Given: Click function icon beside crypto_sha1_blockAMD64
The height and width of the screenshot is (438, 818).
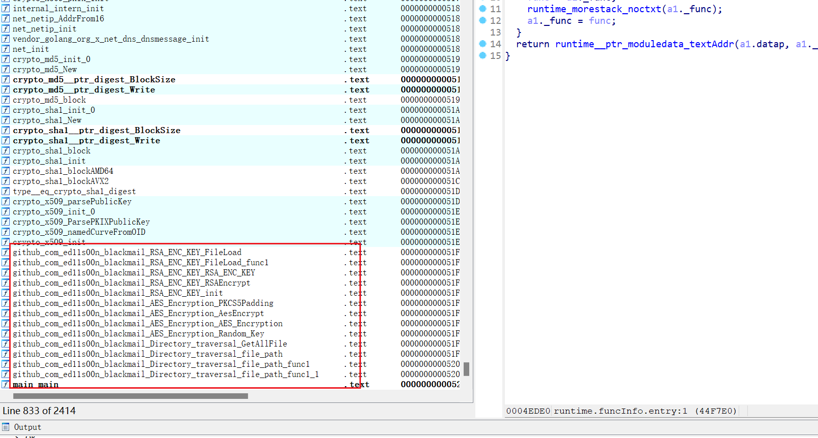Looking at the screenshot, I should pyautogui.click(x=6, y=171).
